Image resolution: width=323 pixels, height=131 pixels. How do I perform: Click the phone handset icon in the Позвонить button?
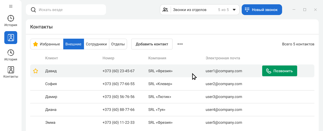[x=268, y=71]
